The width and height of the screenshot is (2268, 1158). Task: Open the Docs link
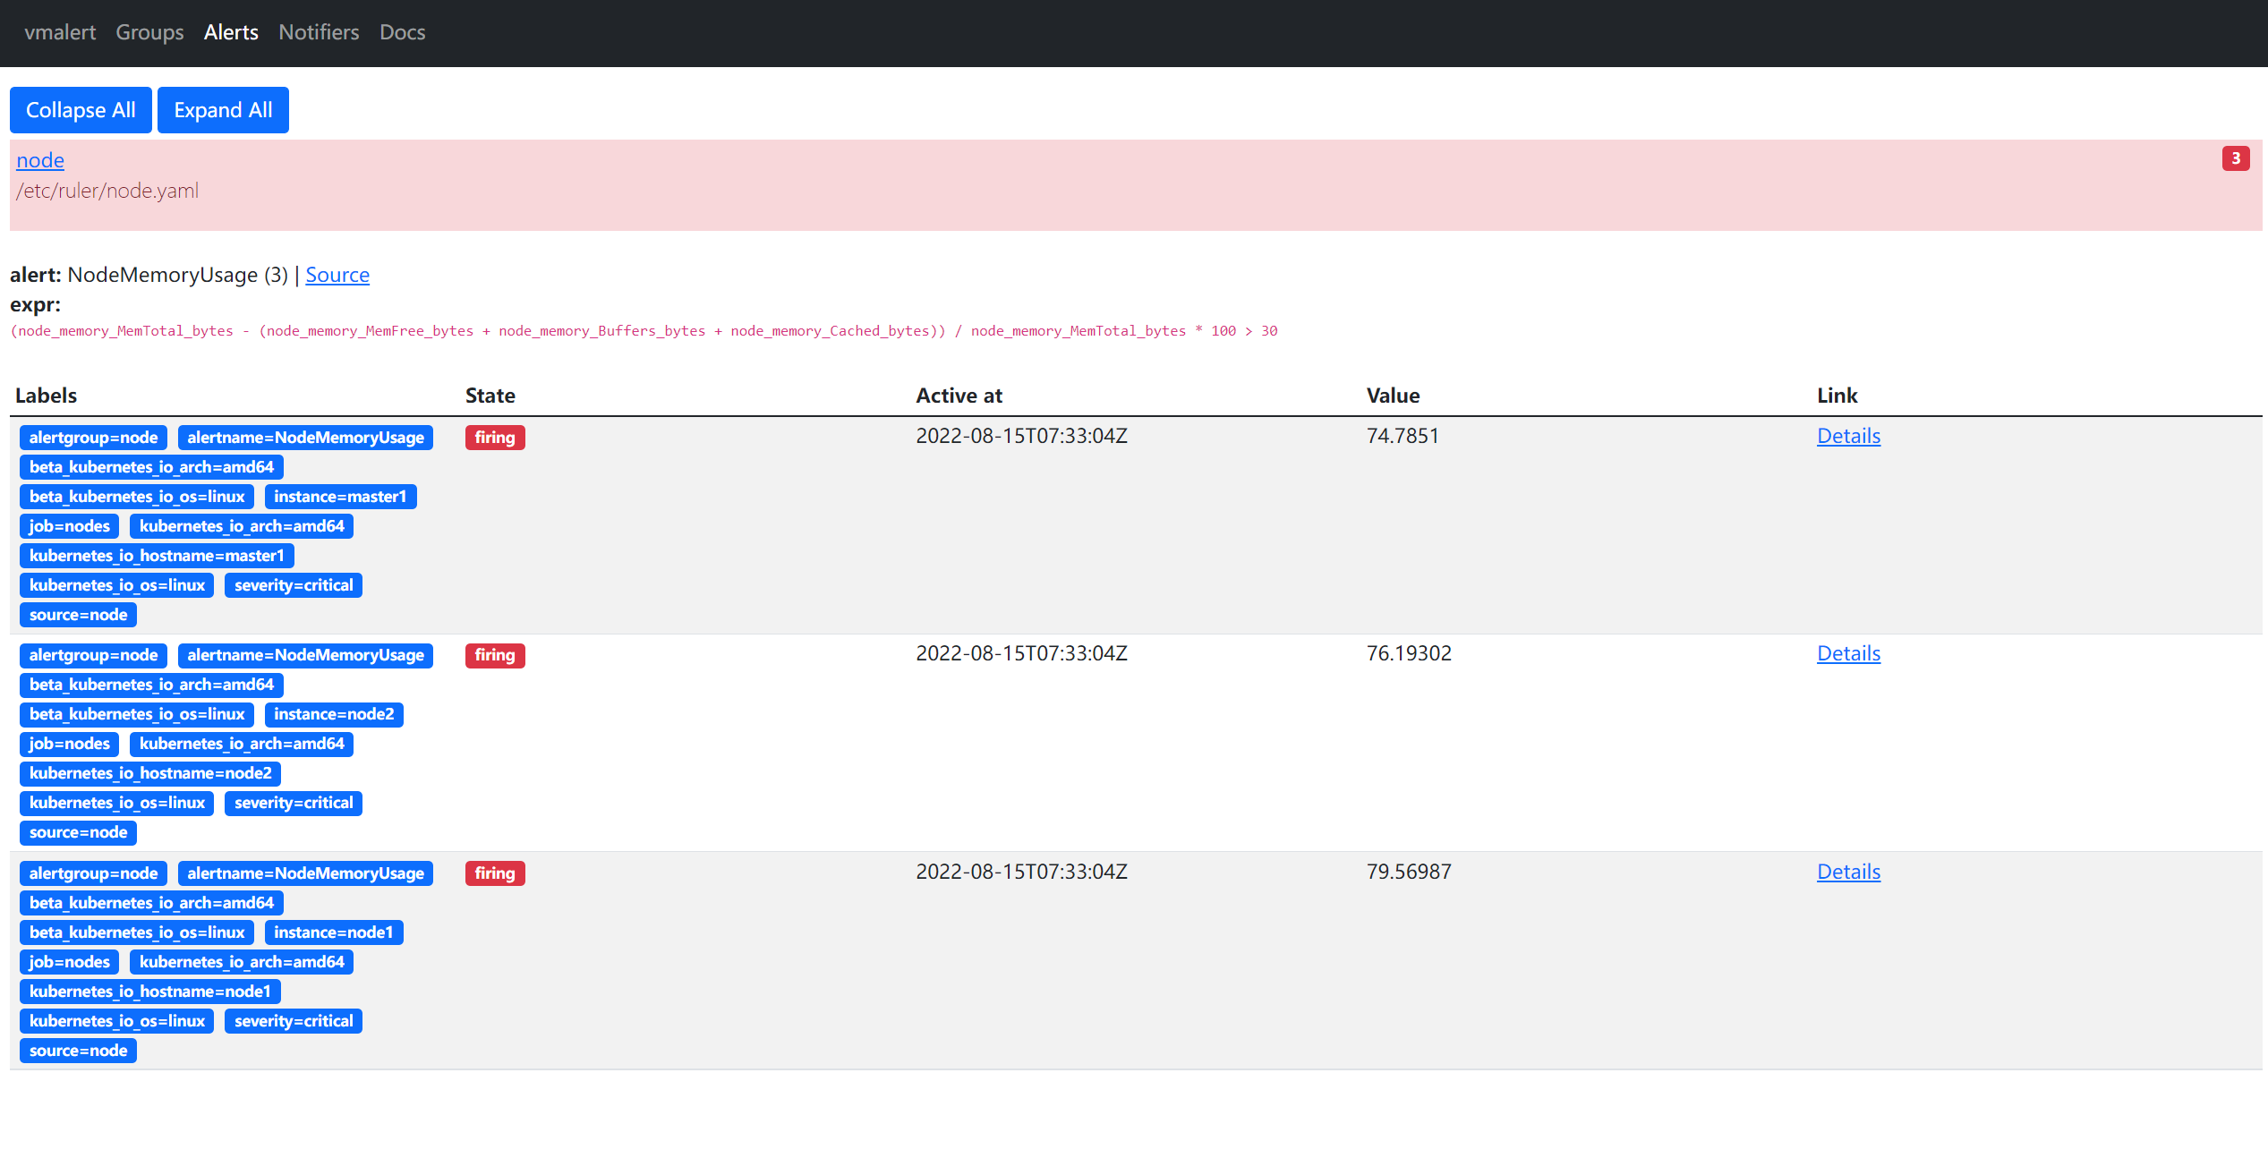(x=402, y=32)
